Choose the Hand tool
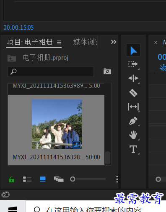The width and height of the screenshot is (166, 212). click(x=133, y=135)
